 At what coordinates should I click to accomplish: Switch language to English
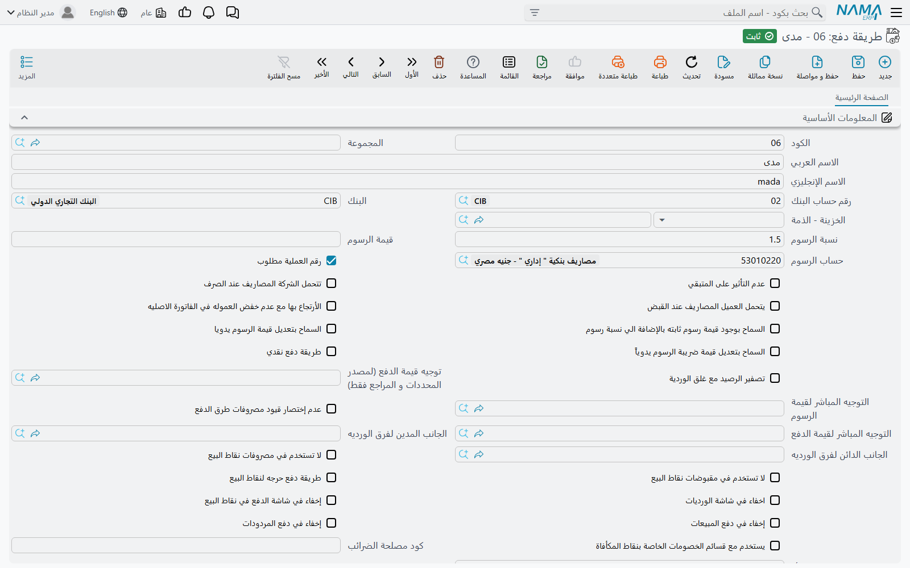(108, 12)
